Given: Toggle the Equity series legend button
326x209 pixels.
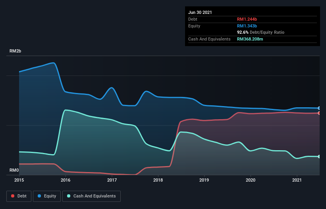Looking at the screenshot, I should click(47, 196).
